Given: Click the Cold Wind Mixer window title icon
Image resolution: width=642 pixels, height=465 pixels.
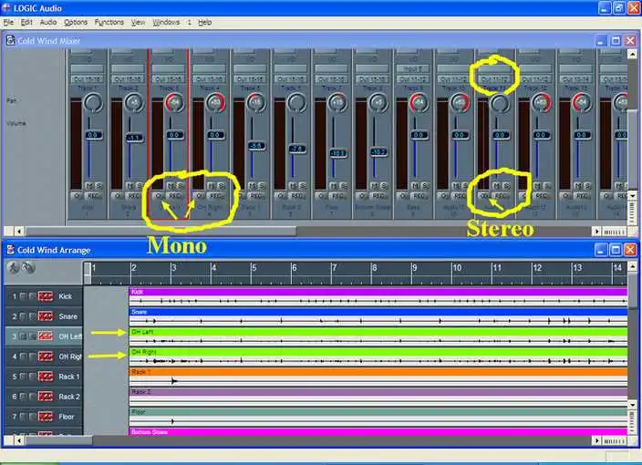Looking at the screenshot, I should tap(10, 40).
